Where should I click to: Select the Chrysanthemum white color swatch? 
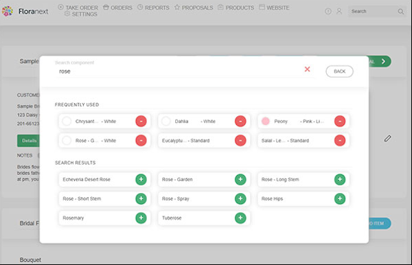pos(67,122)
